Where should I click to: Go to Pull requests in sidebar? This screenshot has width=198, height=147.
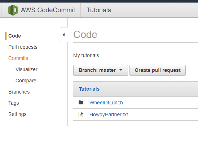click(23, 47)
